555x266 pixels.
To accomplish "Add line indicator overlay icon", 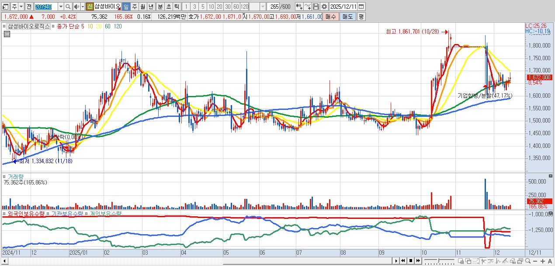I will click(x=308, y=7).
